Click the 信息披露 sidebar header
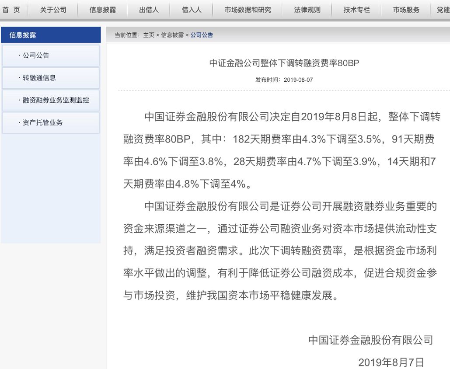This screenshot has height=369, width=450. point(51,35)
